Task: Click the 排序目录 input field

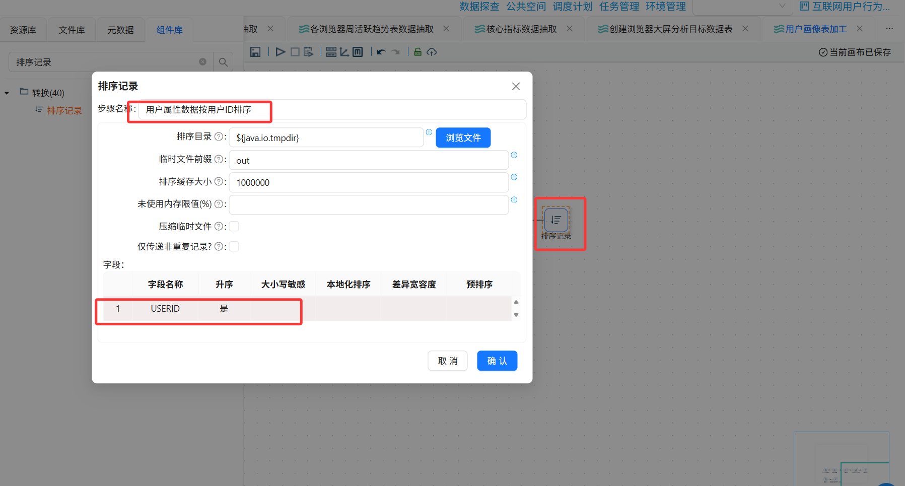Action: tap(326, 137)
